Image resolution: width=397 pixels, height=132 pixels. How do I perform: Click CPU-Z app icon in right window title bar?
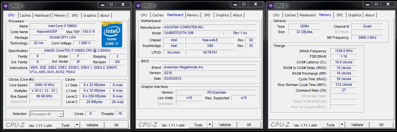270,5
